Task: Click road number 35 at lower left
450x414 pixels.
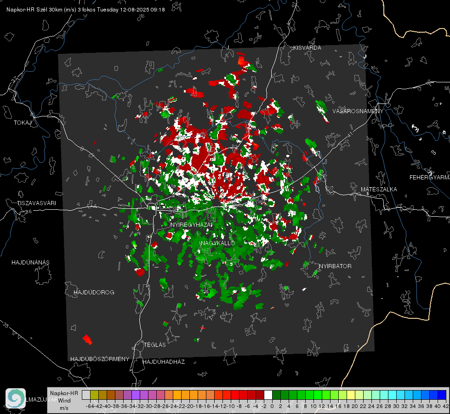Action: click(x=6, y=325)
